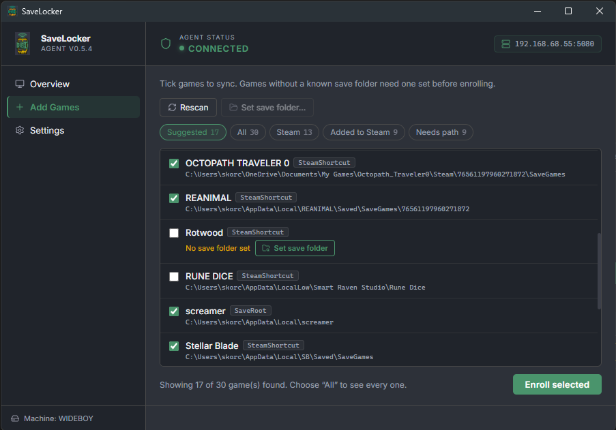
Task: Maximize the SaveLocker window
Action: [568, 11]
